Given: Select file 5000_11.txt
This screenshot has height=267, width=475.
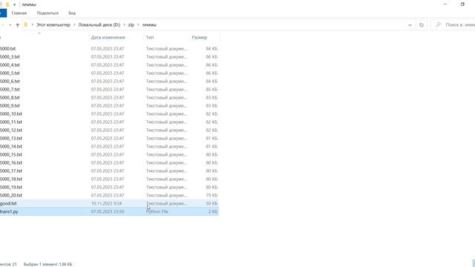Looking at the screenshot, I should (x=11, y=122).
